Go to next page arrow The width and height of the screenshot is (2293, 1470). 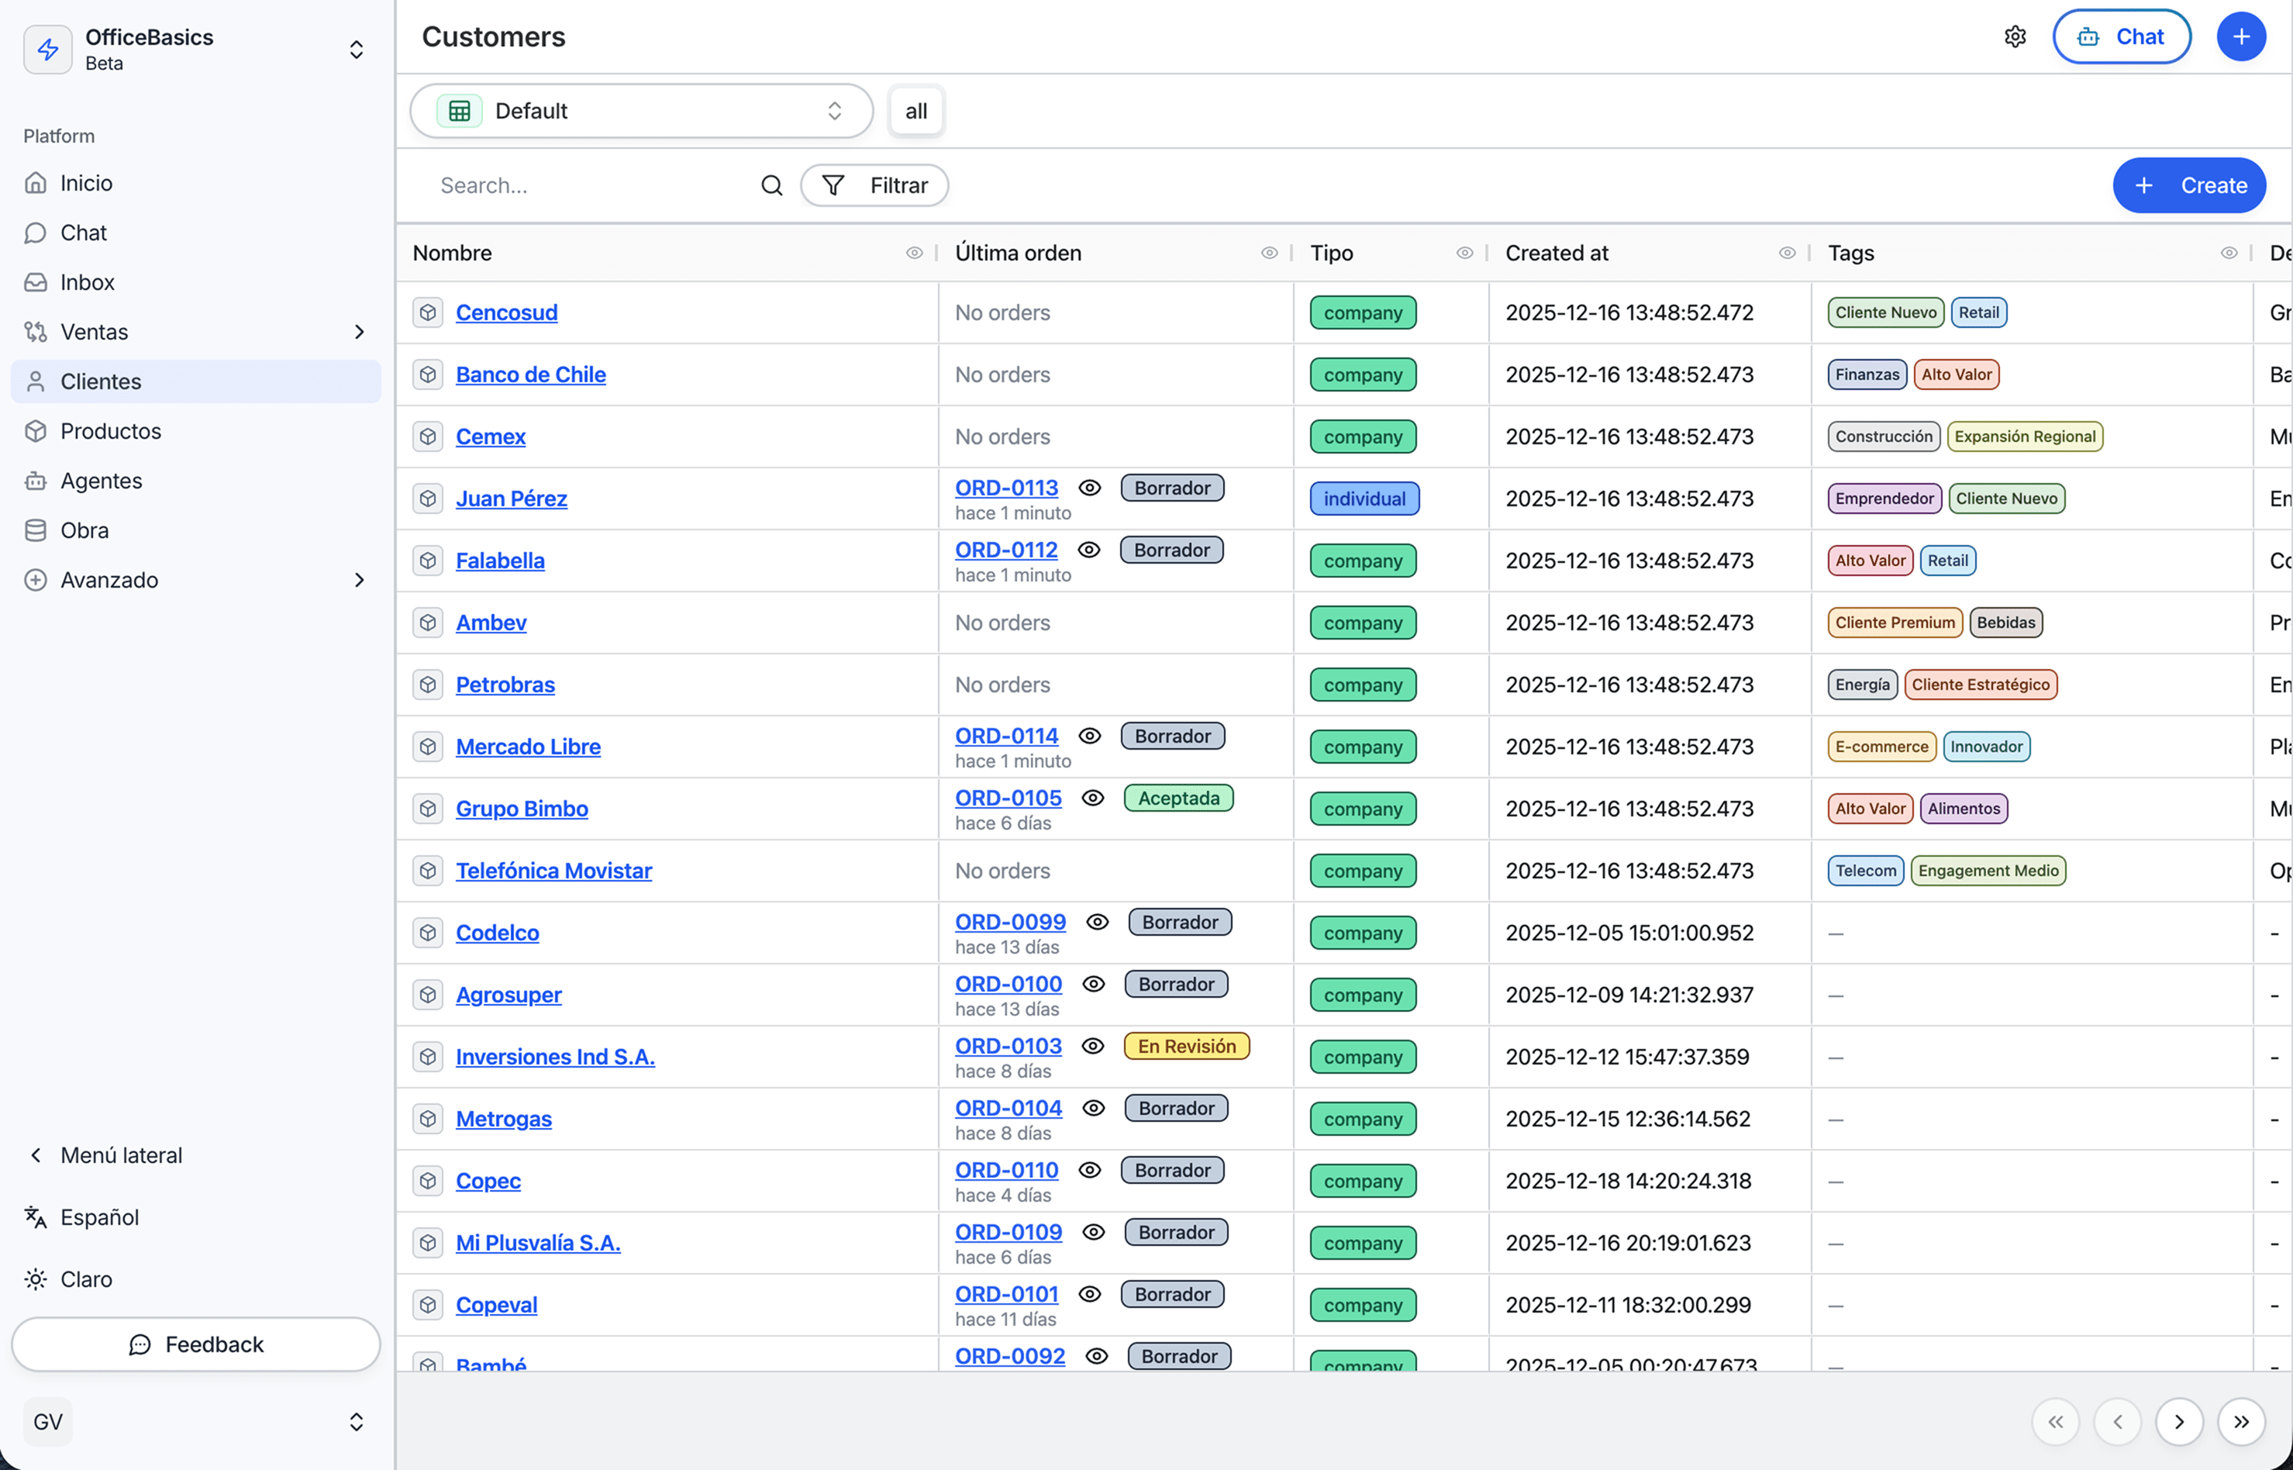pyautogui.click(x=2178, y=1421)
